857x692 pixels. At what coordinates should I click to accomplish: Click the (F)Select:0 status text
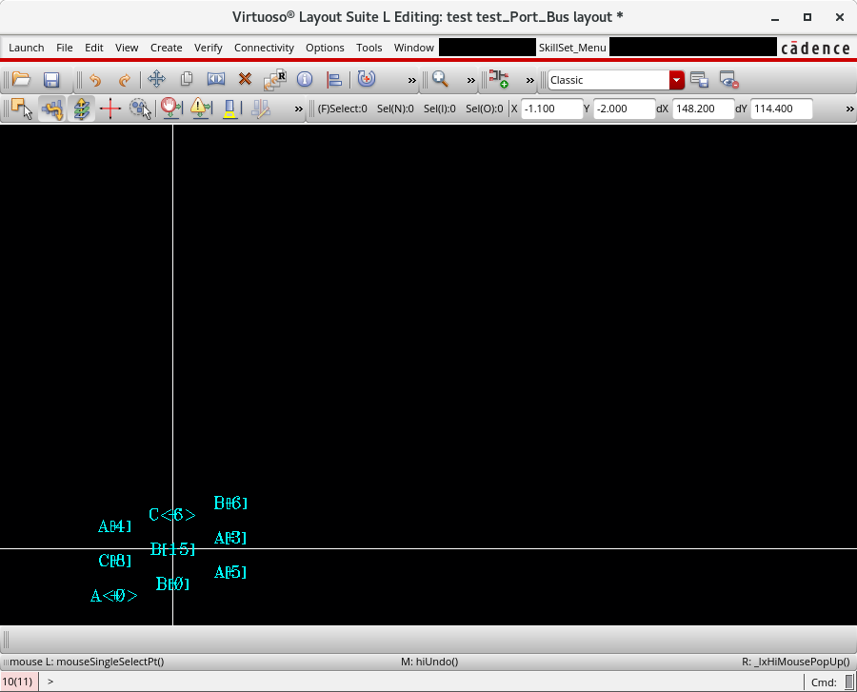343,109
